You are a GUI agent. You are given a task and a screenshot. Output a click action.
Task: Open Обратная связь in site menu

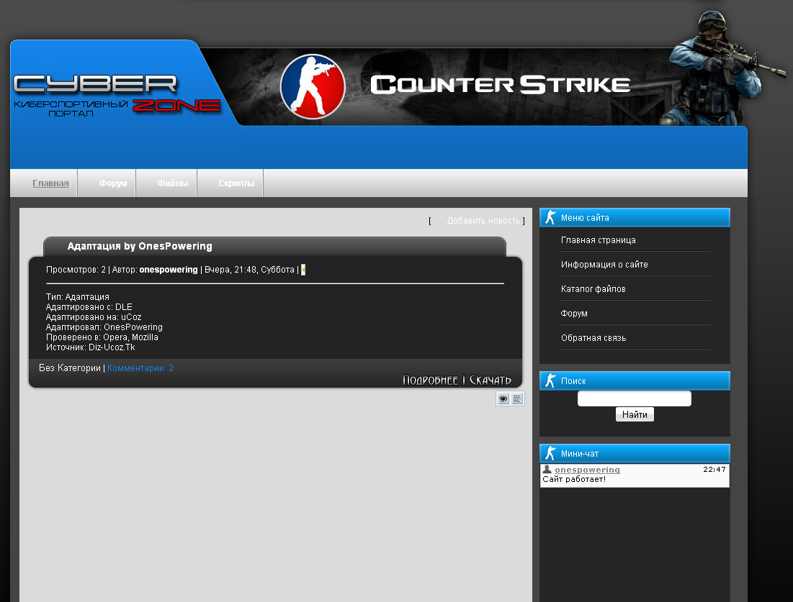pos(593,338)
